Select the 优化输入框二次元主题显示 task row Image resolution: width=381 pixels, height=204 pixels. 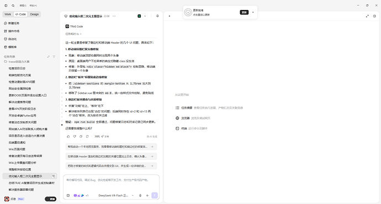(29, 176)
